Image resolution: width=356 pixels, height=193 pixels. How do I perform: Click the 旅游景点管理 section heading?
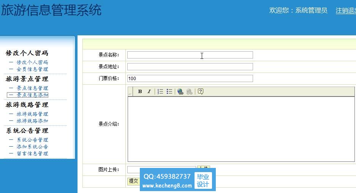(x=27, y=79)
